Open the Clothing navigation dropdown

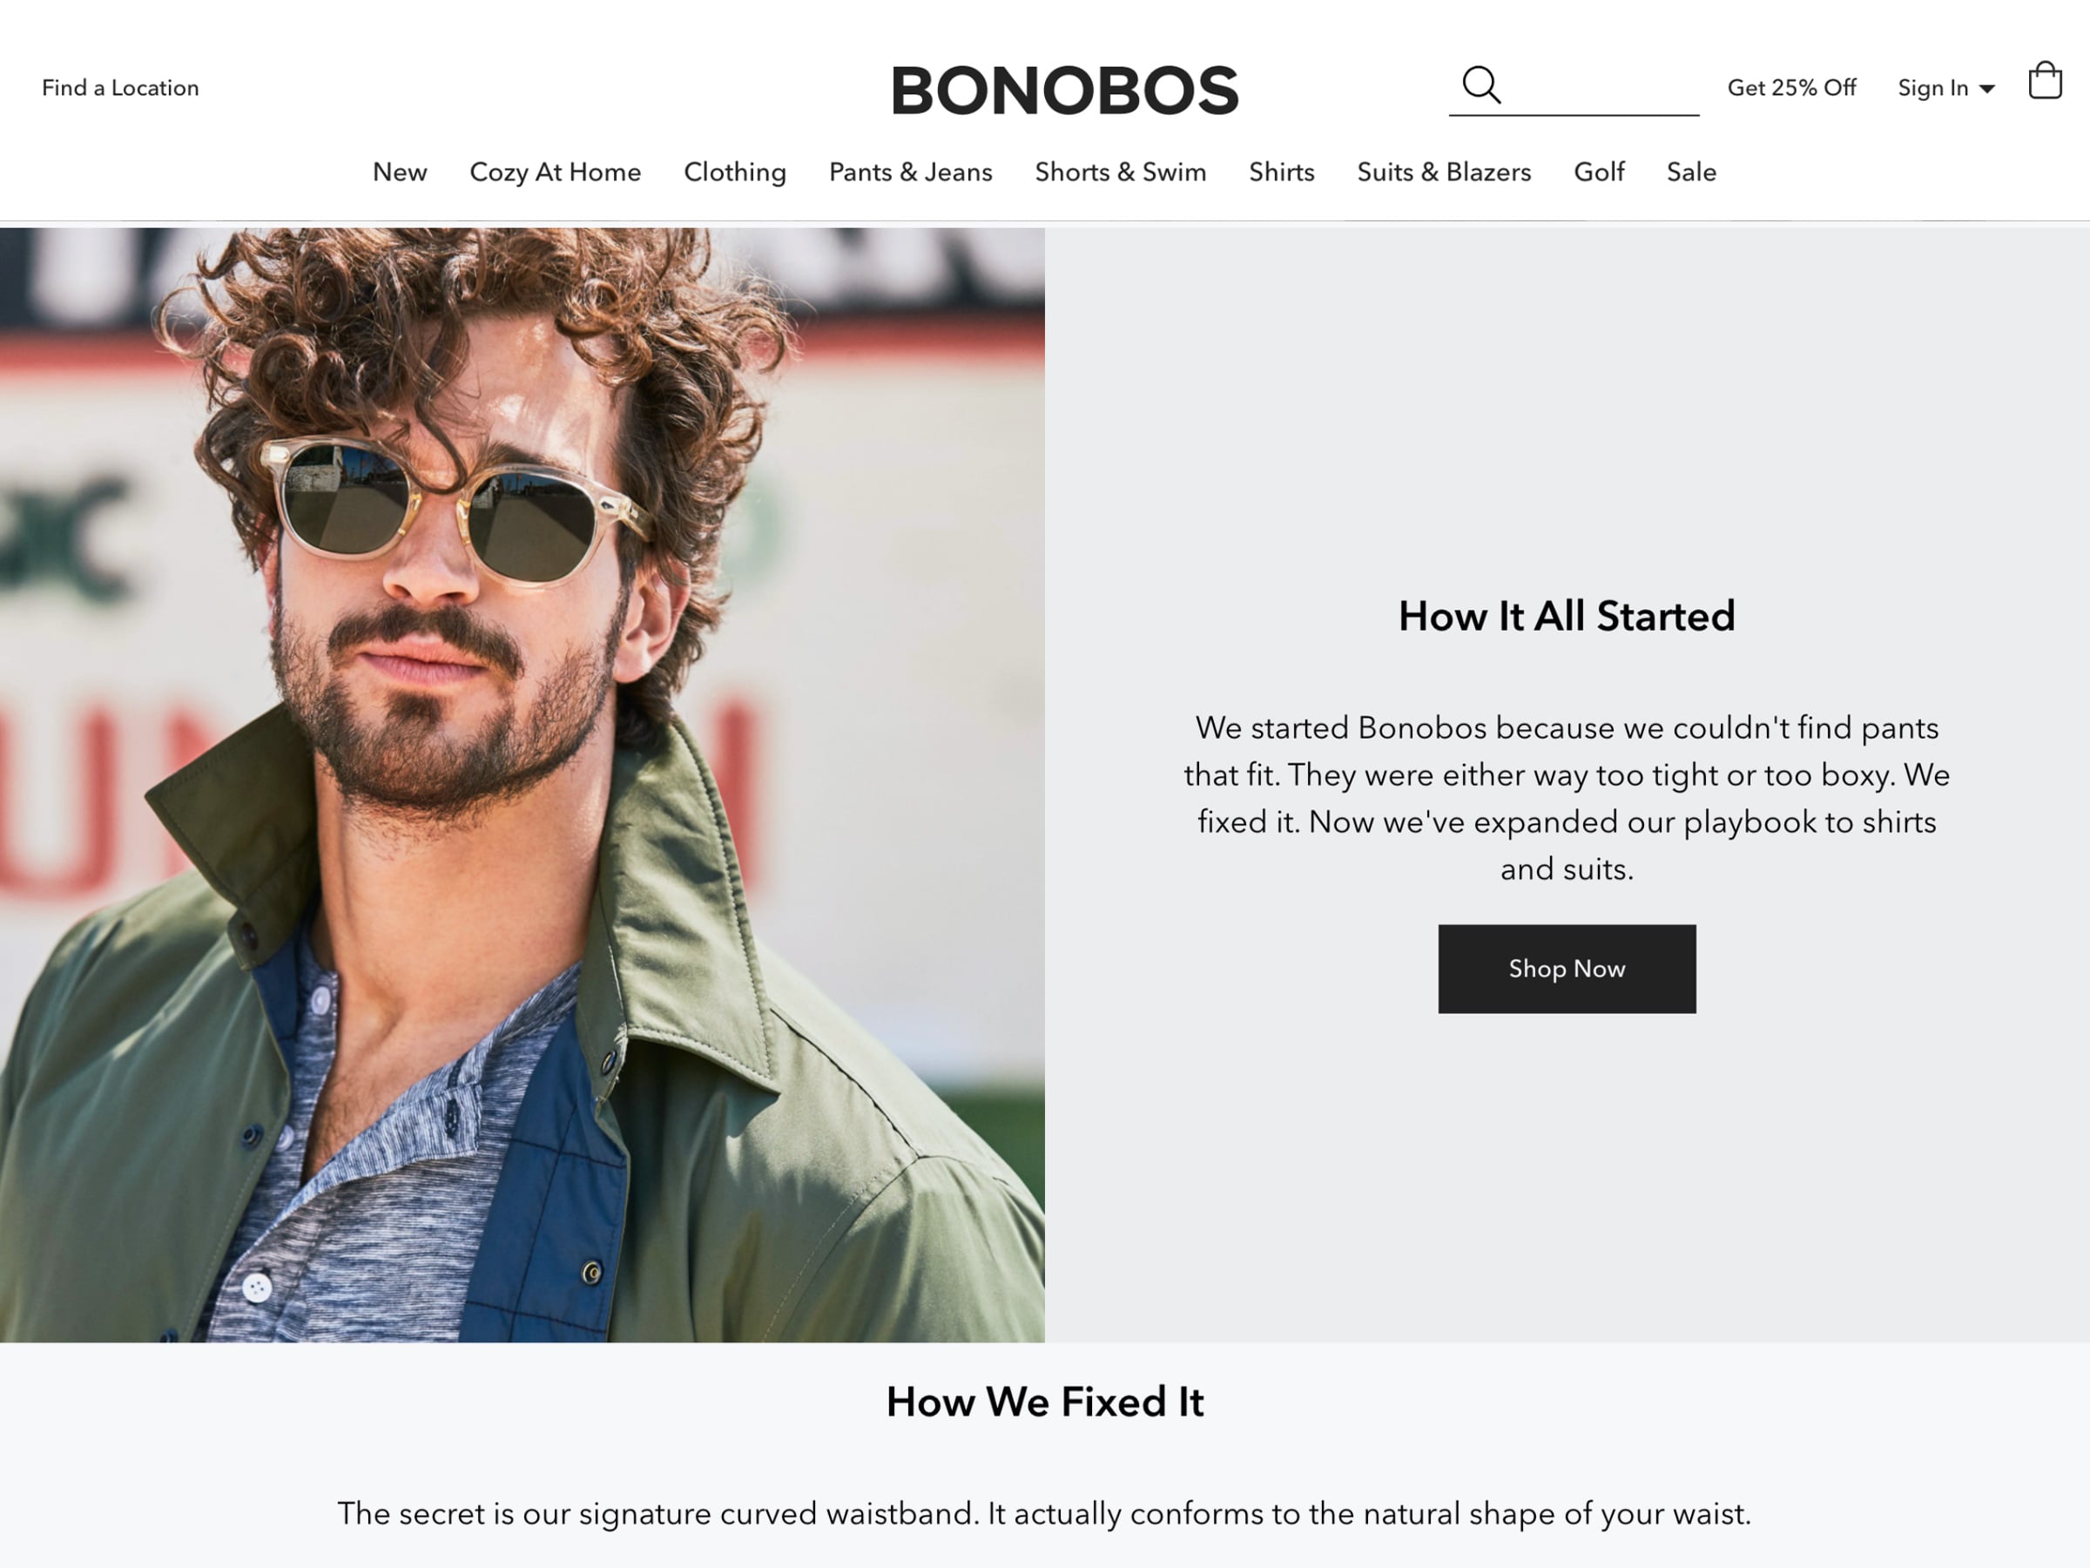point(734,172)
